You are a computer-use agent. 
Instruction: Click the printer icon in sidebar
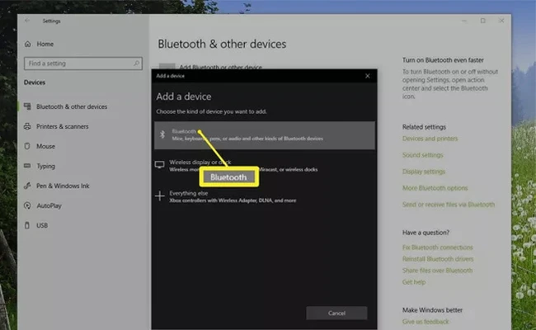pos(28,126)
